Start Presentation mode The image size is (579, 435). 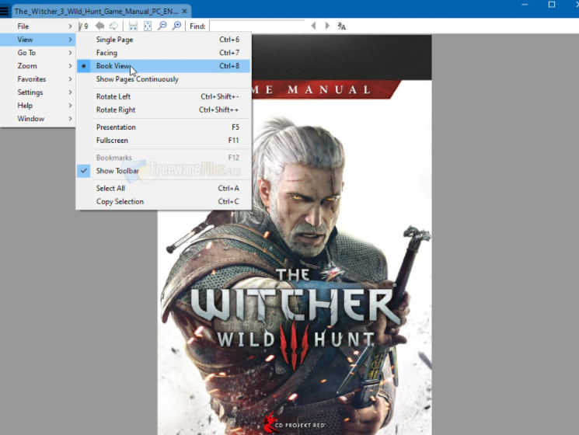pyautogui.click(x=163, y=127)
